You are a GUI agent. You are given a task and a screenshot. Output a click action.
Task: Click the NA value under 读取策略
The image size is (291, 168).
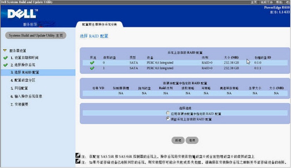[188, 93]
